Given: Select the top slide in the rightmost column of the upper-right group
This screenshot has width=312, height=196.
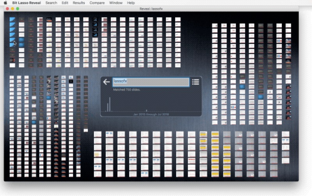Looking at the screenshot, I should 288,26.
